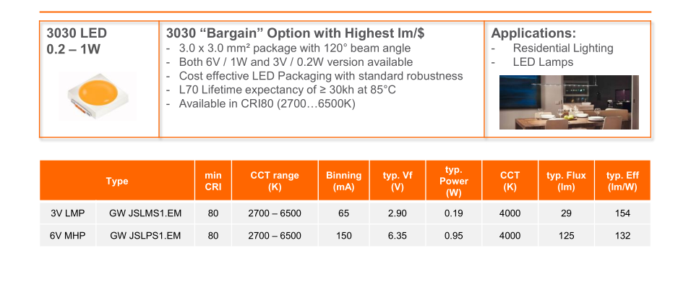
Task: Click the Binning (mA) column header
Action: point(344,181)
